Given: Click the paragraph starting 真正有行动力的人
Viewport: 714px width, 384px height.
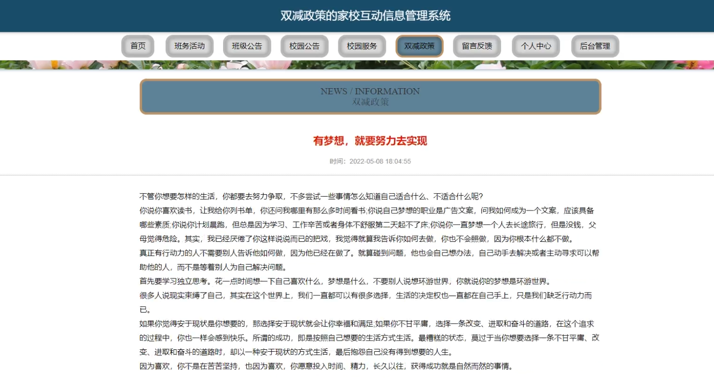Looking at the screenshot, I should coord(370,260).
